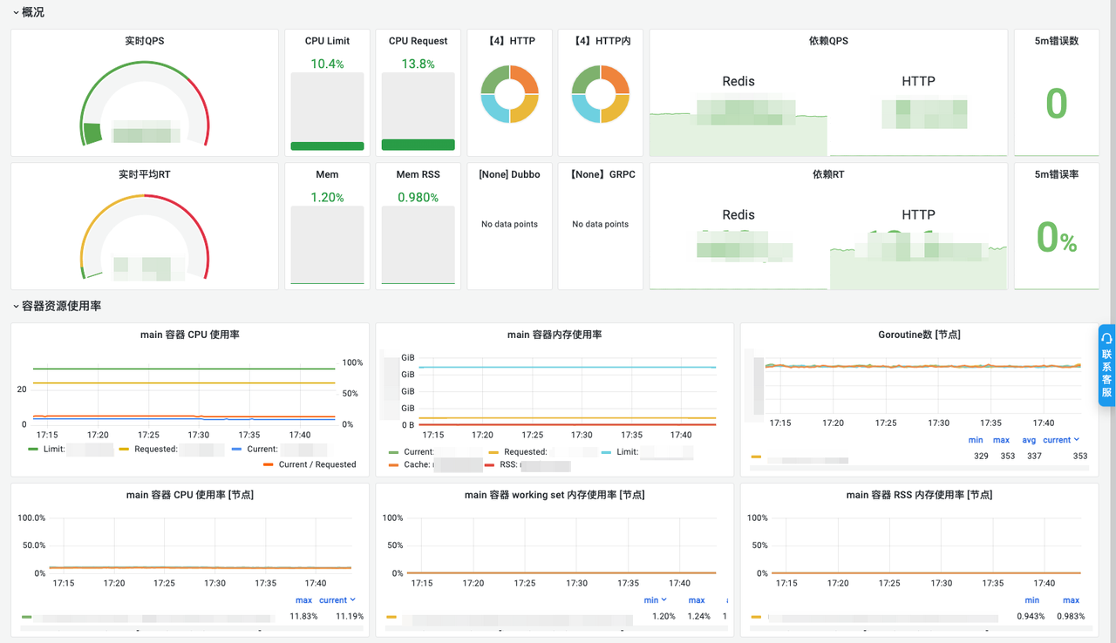Sort Goroutine数 legend by max
1116x643 pixels.
(x=1001, y=440)
